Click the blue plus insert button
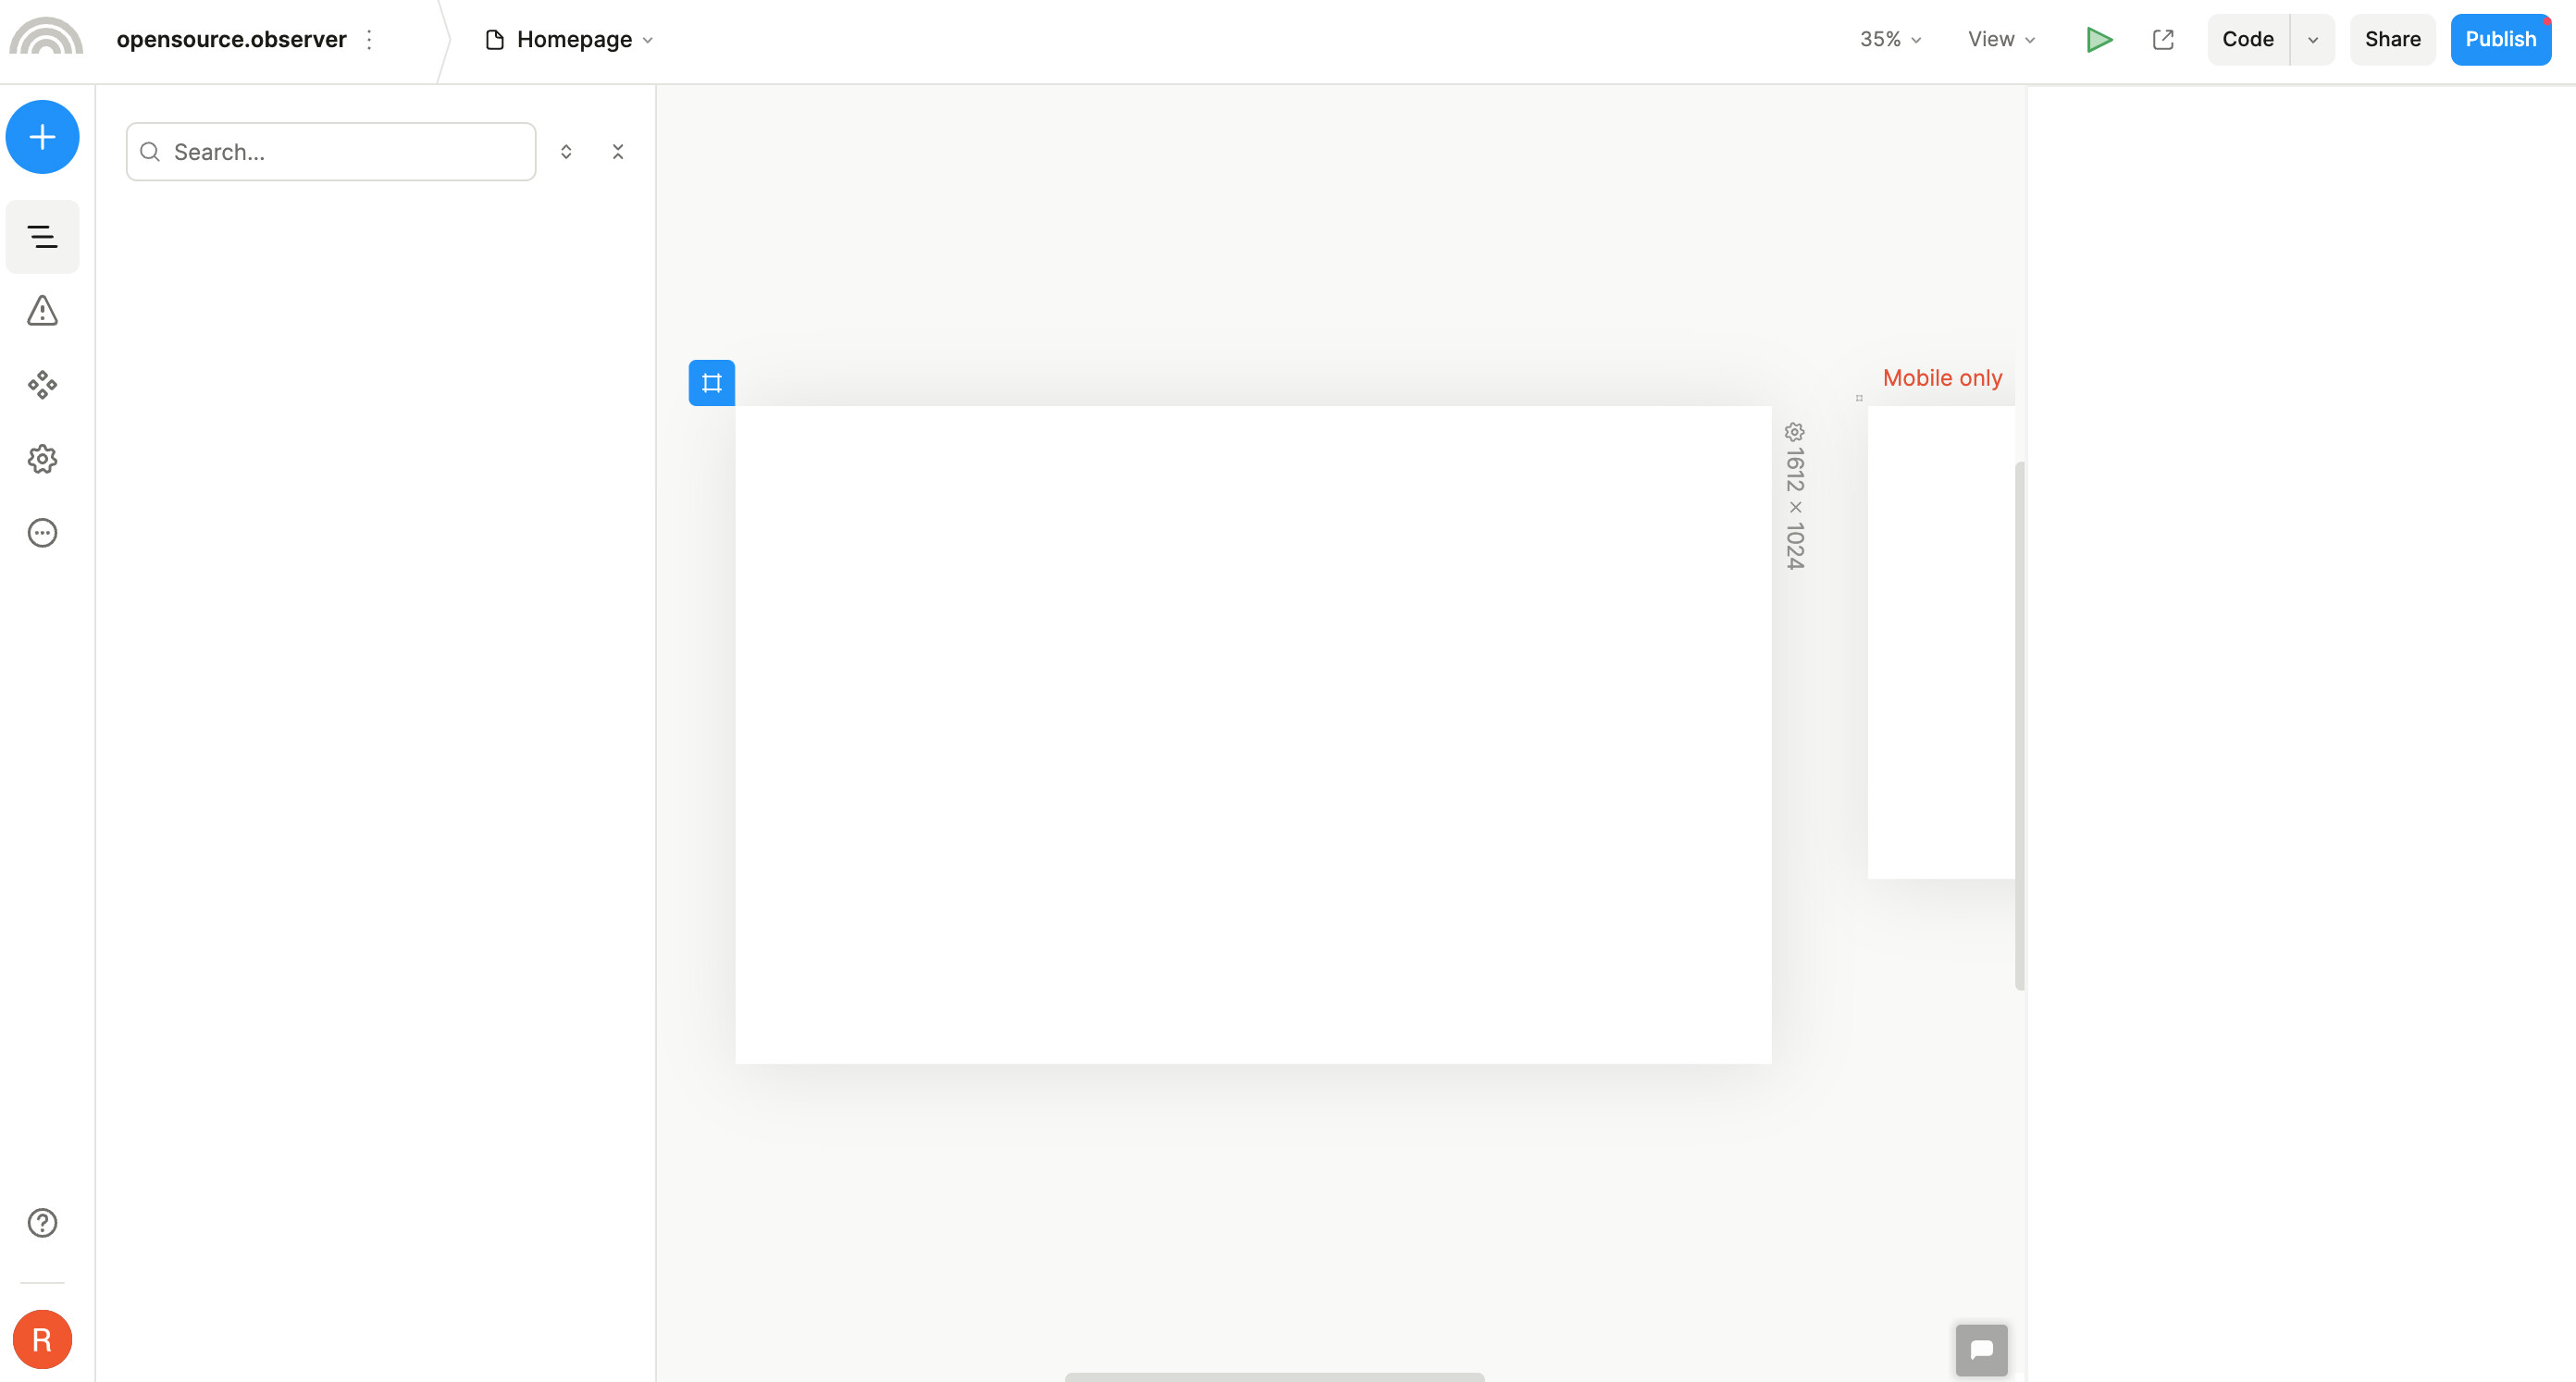 (42, 137)
